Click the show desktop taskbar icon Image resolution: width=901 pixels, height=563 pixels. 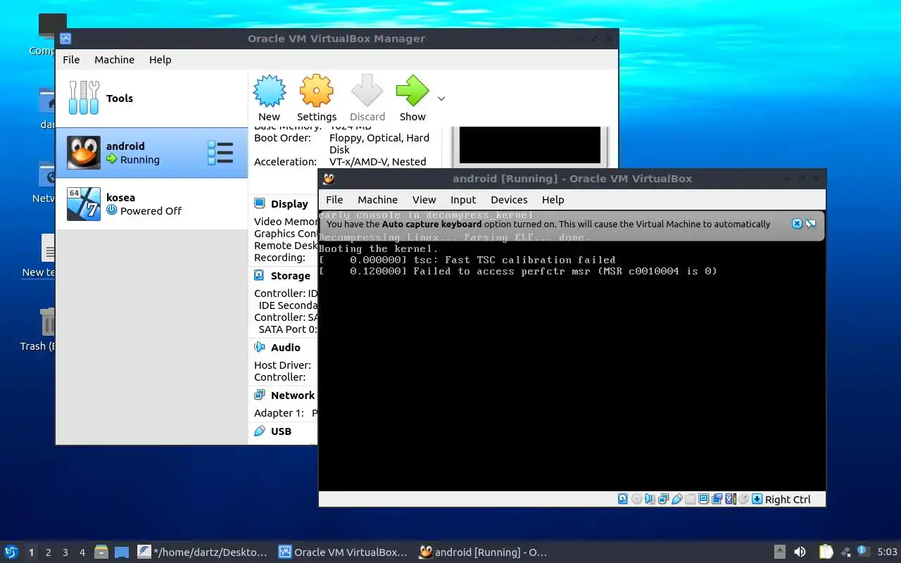[x=122, y=552]
